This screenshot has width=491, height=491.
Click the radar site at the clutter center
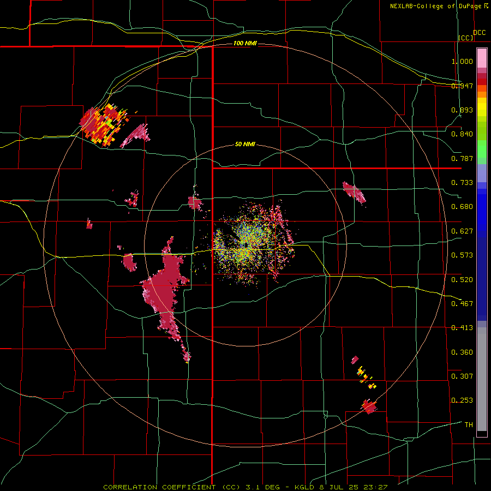point(247,244)
